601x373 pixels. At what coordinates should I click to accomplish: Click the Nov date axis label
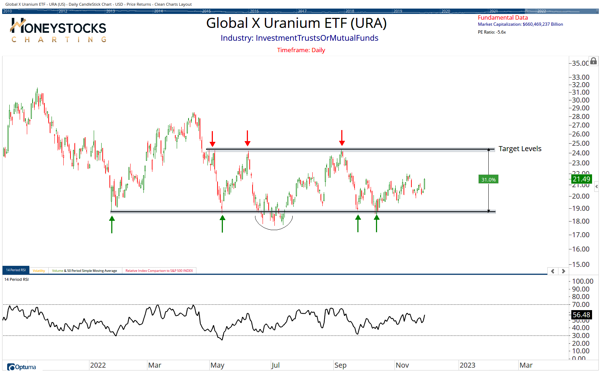pyautogui.click(x=402, y=365)
